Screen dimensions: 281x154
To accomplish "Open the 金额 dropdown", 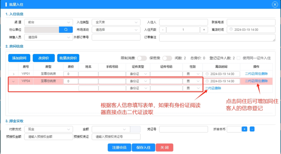I will [111, 129].
